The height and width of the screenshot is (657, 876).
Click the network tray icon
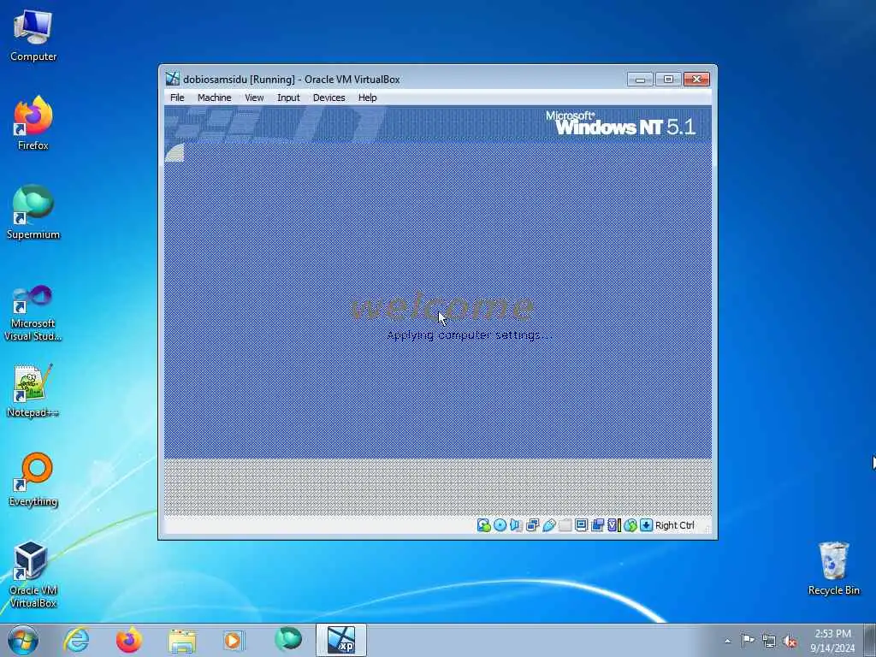click(769, 642)
